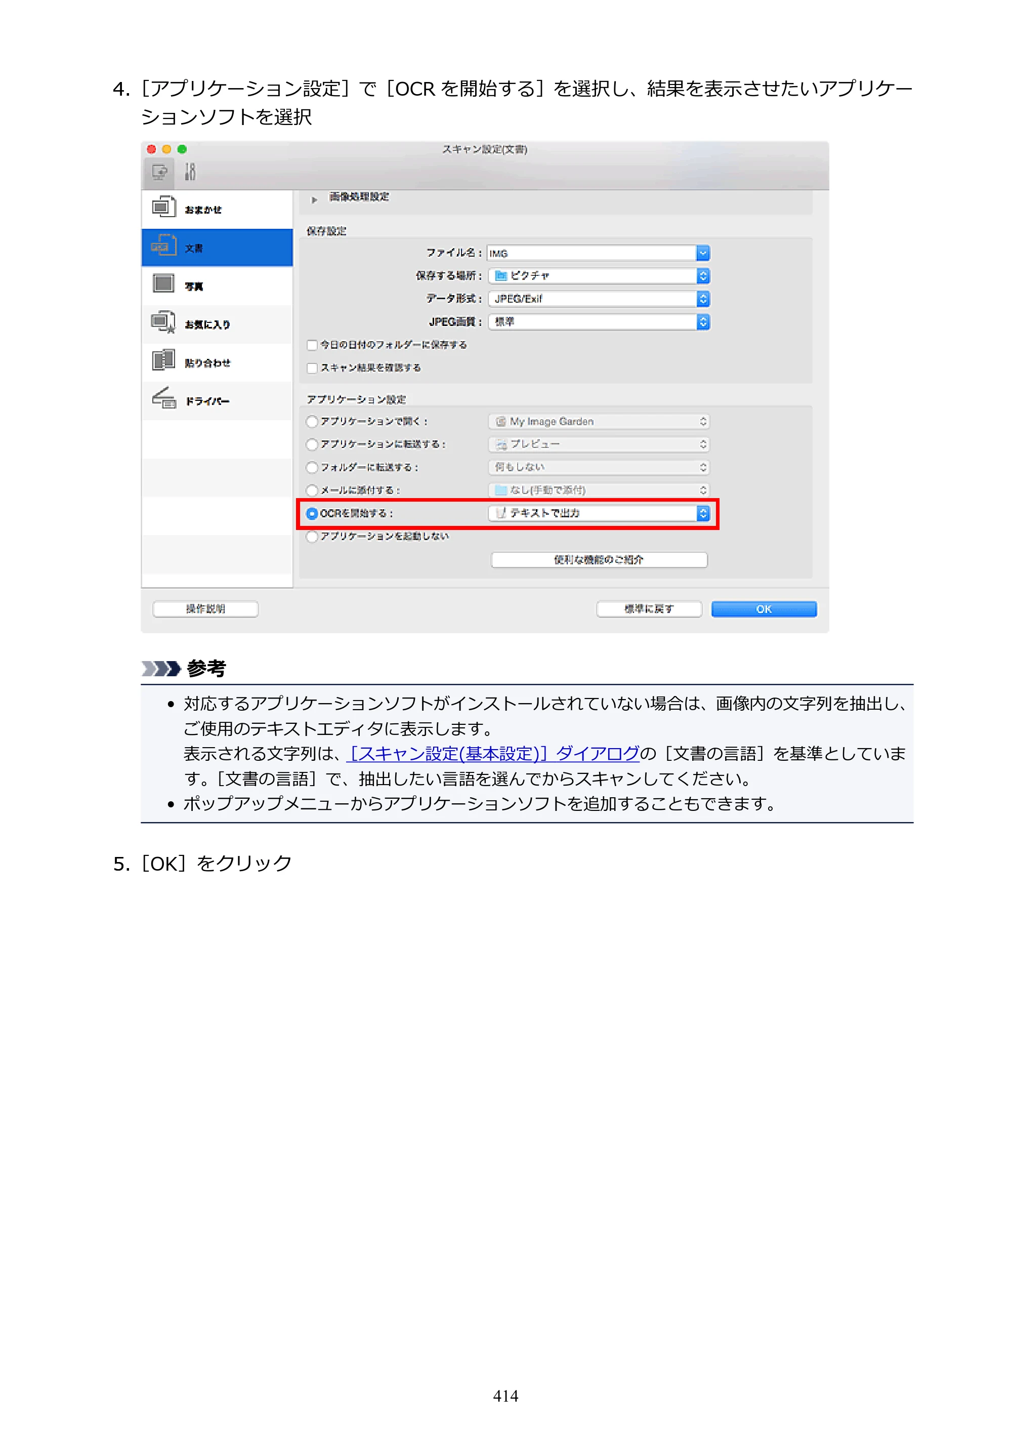Open the My Image Garden application dropdown
Image resolution: width=1012 pixels, height=1432 pixels.
click(x=599, y=422)
